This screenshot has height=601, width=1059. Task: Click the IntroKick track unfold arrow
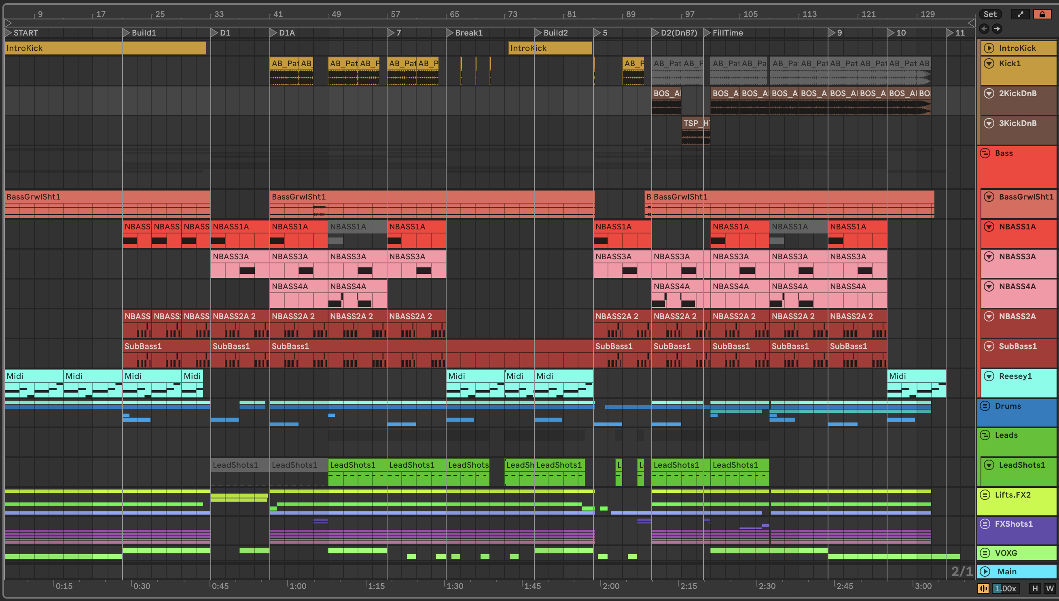(989, 48)
